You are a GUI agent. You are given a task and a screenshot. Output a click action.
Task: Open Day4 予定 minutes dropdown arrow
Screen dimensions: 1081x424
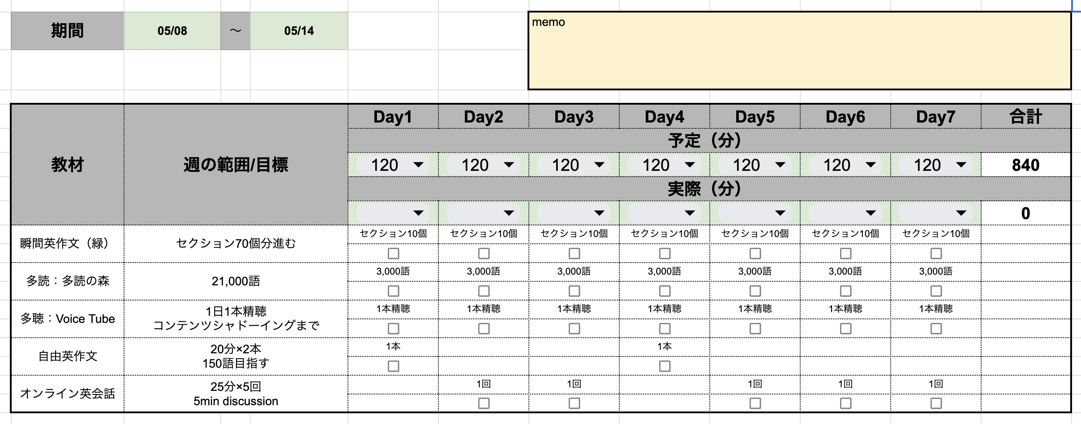pos(690,165)
